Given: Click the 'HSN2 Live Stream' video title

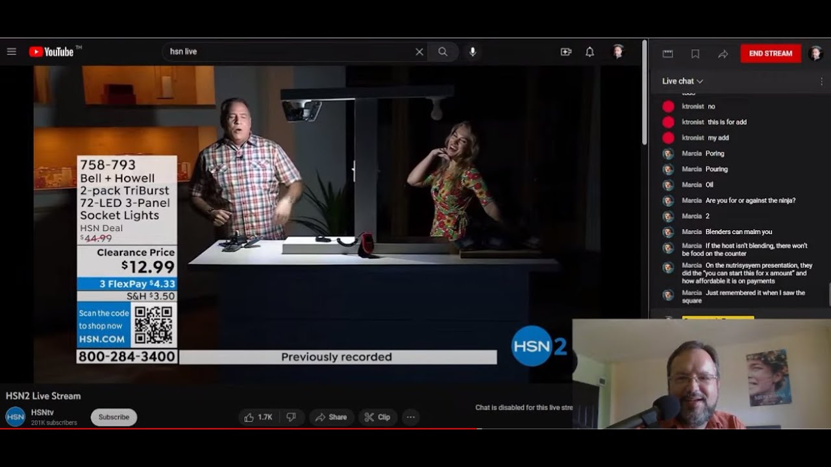Looking at the screenshot, I should (x=43, y=396).
